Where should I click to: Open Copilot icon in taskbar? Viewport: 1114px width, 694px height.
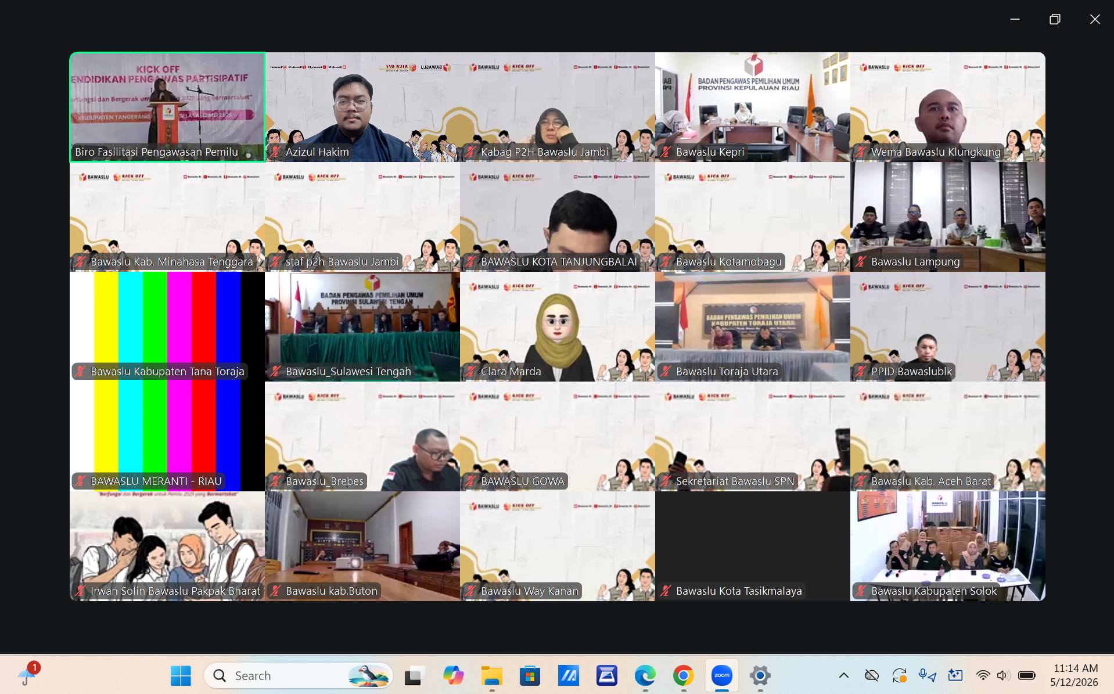click(453, 675)
